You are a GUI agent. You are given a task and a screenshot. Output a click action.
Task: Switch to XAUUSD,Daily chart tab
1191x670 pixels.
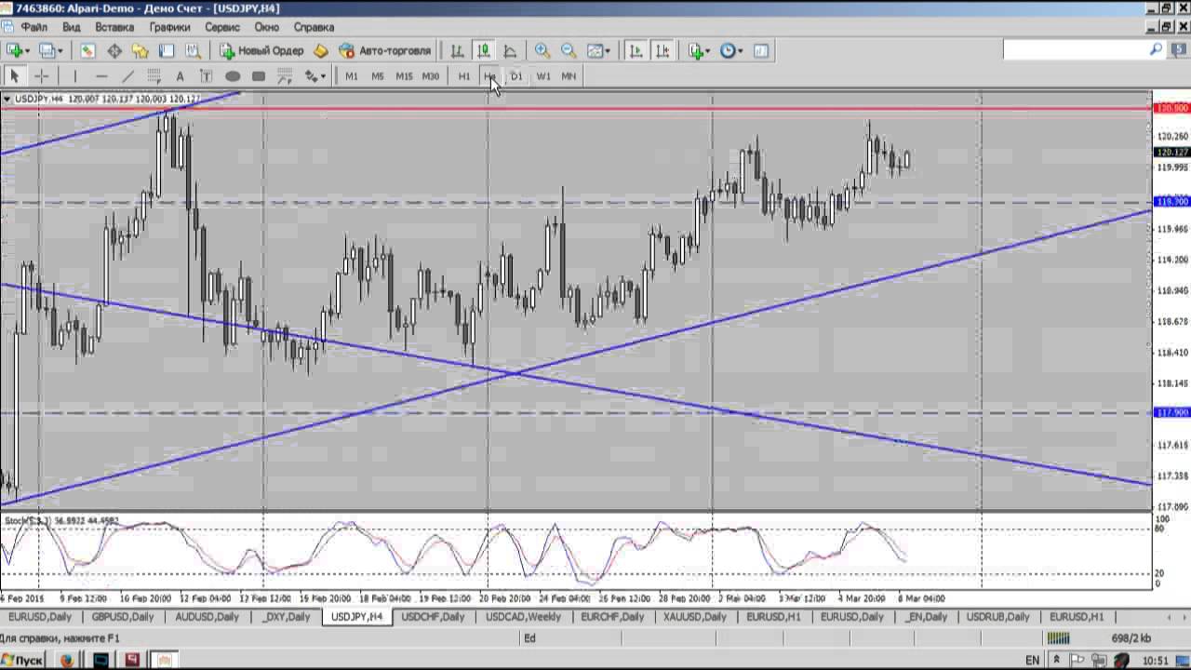click(x=695, y=617)
